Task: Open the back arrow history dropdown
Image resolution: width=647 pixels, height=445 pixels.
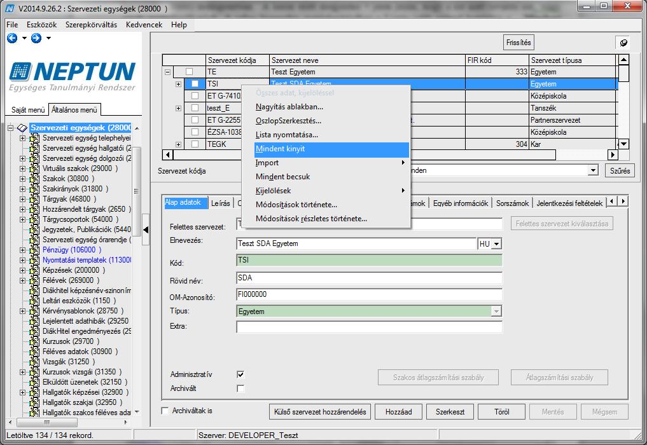Action: pos(24,38)
